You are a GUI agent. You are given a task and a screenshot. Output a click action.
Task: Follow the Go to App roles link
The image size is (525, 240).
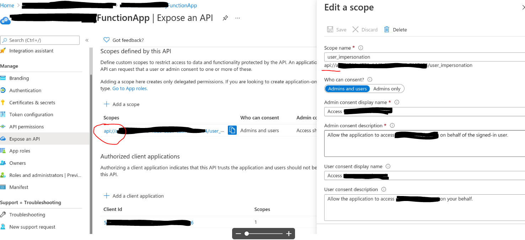(x=130, y=89)
